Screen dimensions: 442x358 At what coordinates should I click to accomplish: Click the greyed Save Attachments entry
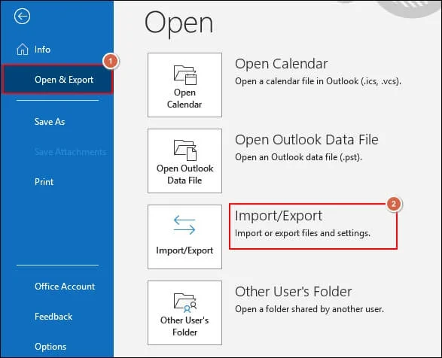tap(70, 152)
